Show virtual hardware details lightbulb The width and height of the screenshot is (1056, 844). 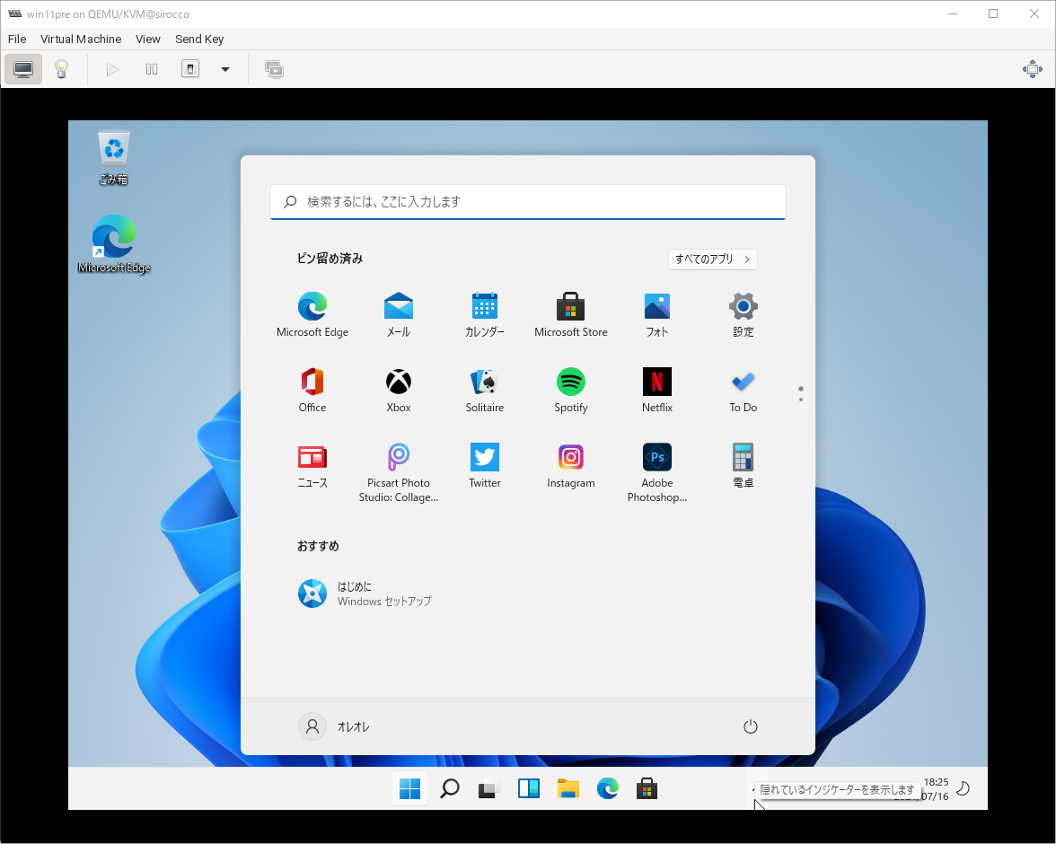pyautogui.click(x=61, y=69)
